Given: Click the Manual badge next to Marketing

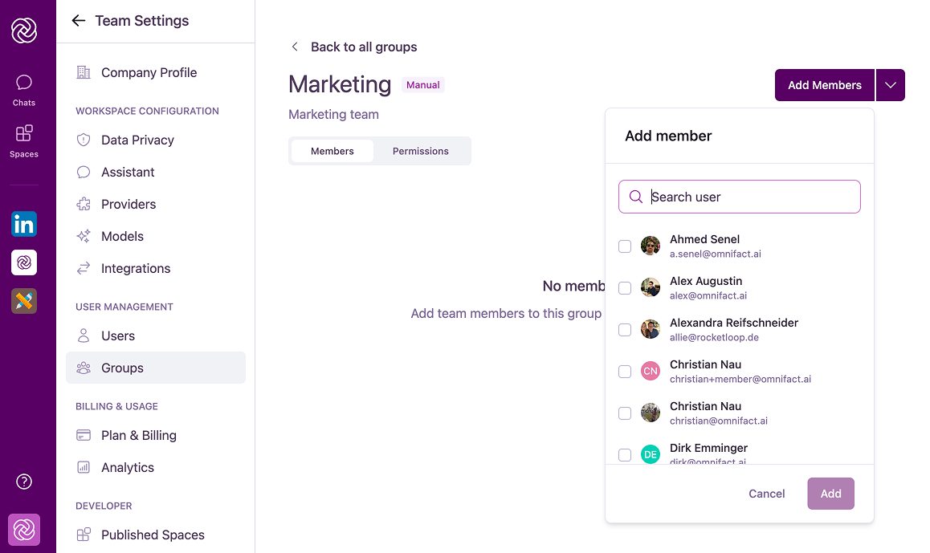Looking at the screenshot, I should coord(423,85).
